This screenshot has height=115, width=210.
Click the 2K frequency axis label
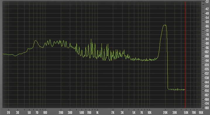pos(113,113)
